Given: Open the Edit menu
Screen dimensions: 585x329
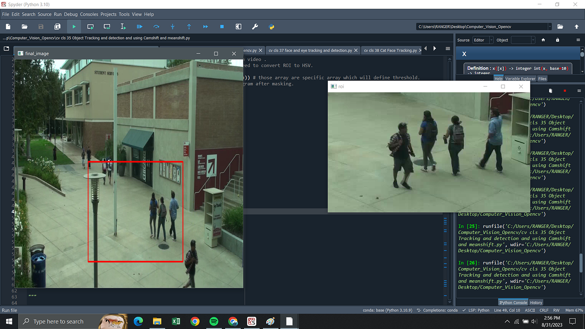Looking at the screenshot, I should pos(16,14).
